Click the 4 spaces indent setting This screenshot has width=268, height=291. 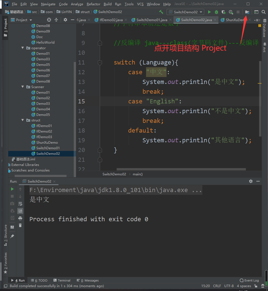click(x=244, y=286)
